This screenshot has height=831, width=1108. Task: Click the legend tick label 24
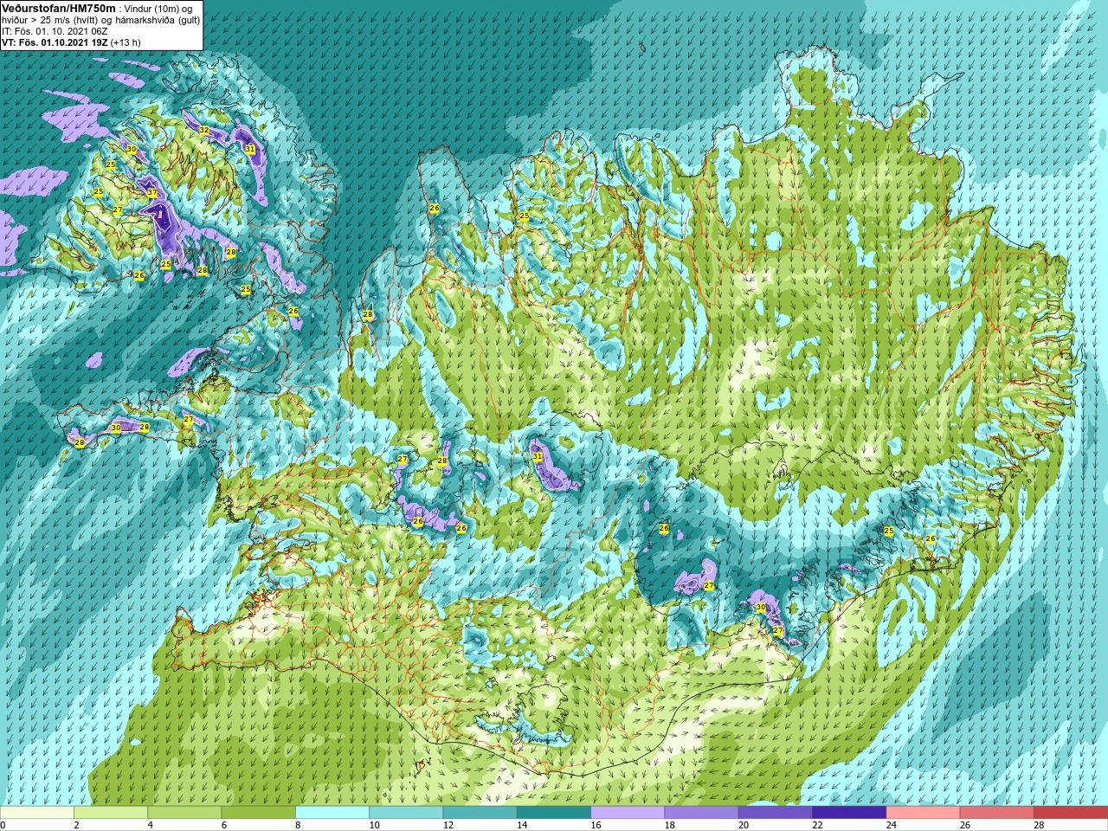(x=891, y=826)
